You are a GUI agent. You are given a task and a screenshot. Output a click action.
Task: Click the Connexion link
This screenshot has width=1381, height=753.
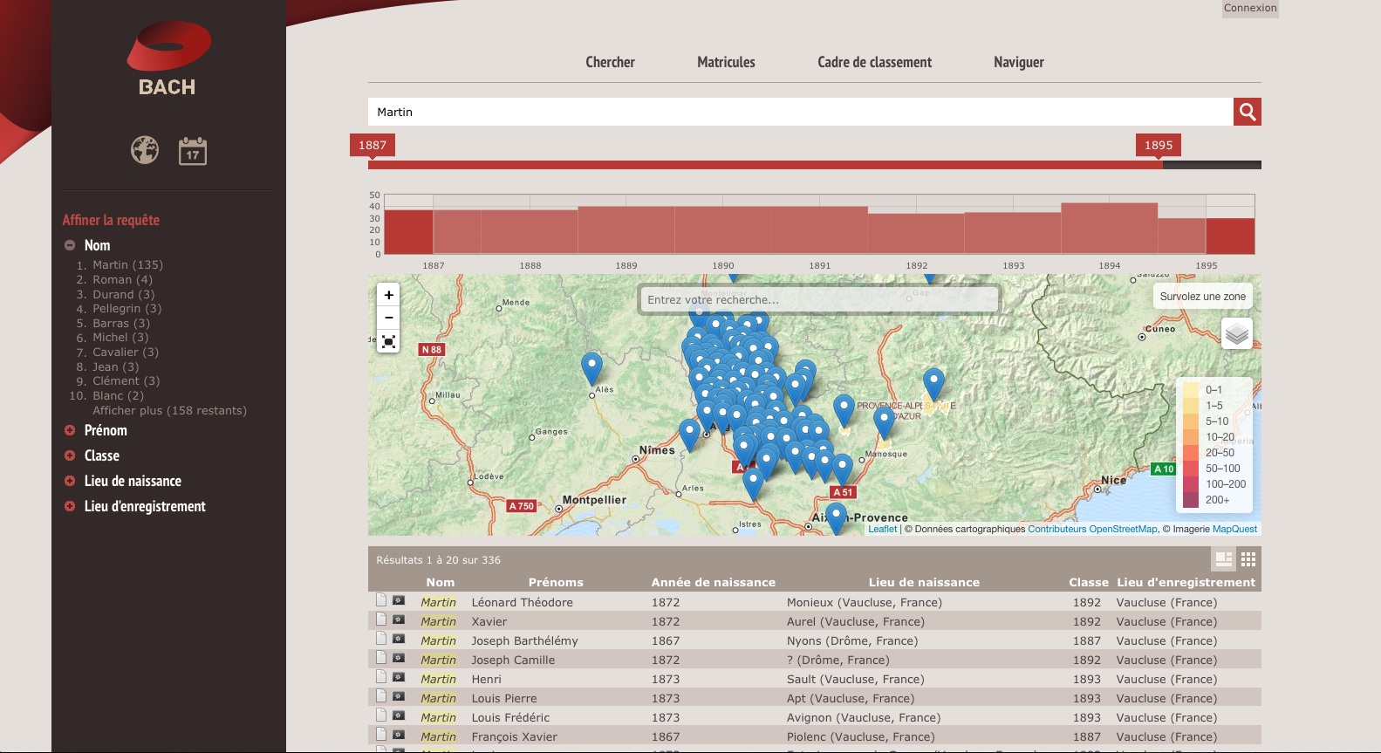(1249, 8)
